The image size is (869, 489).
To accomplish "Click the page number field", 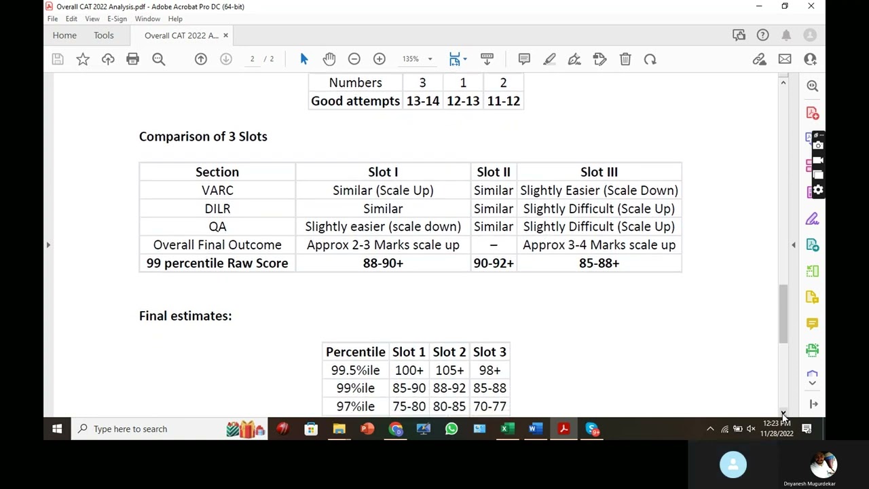I will click(x=252, y=59).
